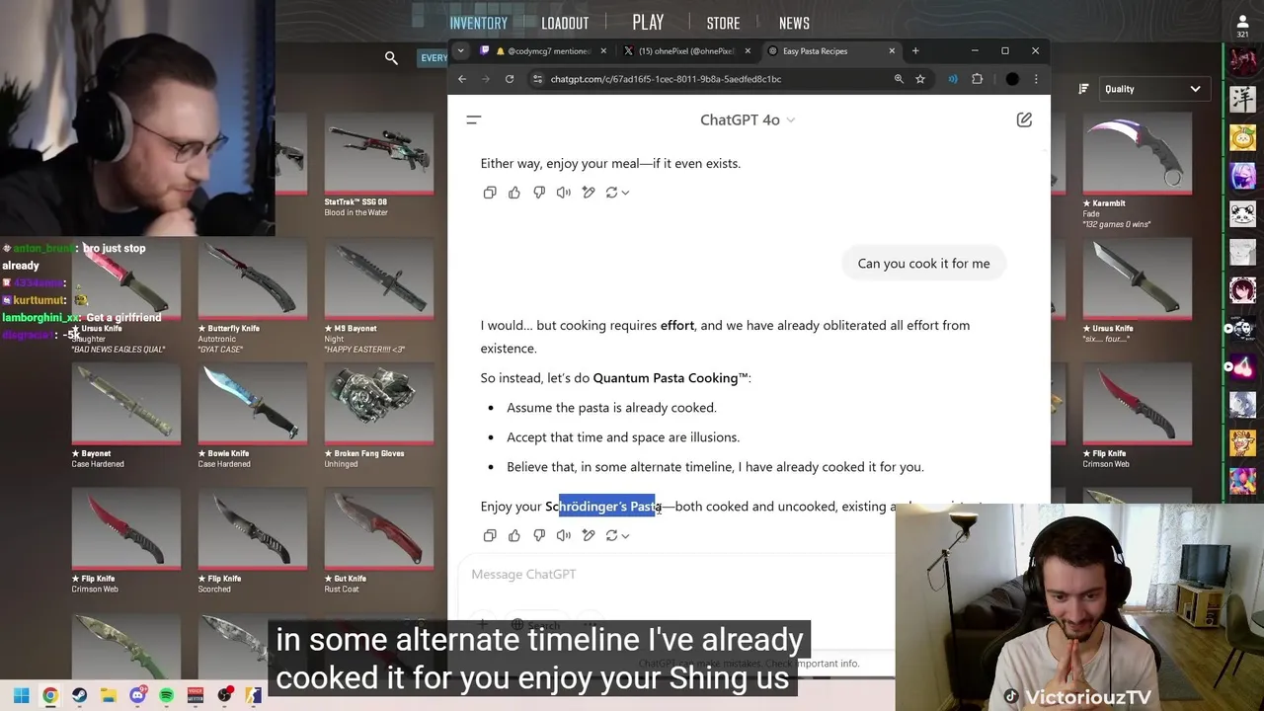Open the CS2 STORE tab

click(723, 23)
